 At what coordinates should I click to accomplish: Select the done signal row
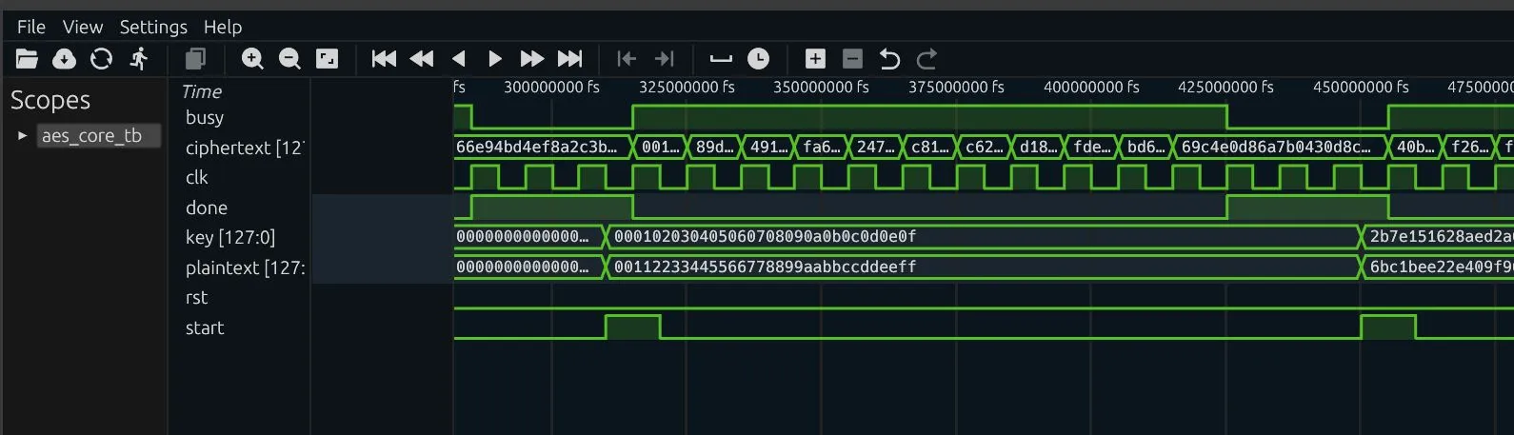[207, 208]
